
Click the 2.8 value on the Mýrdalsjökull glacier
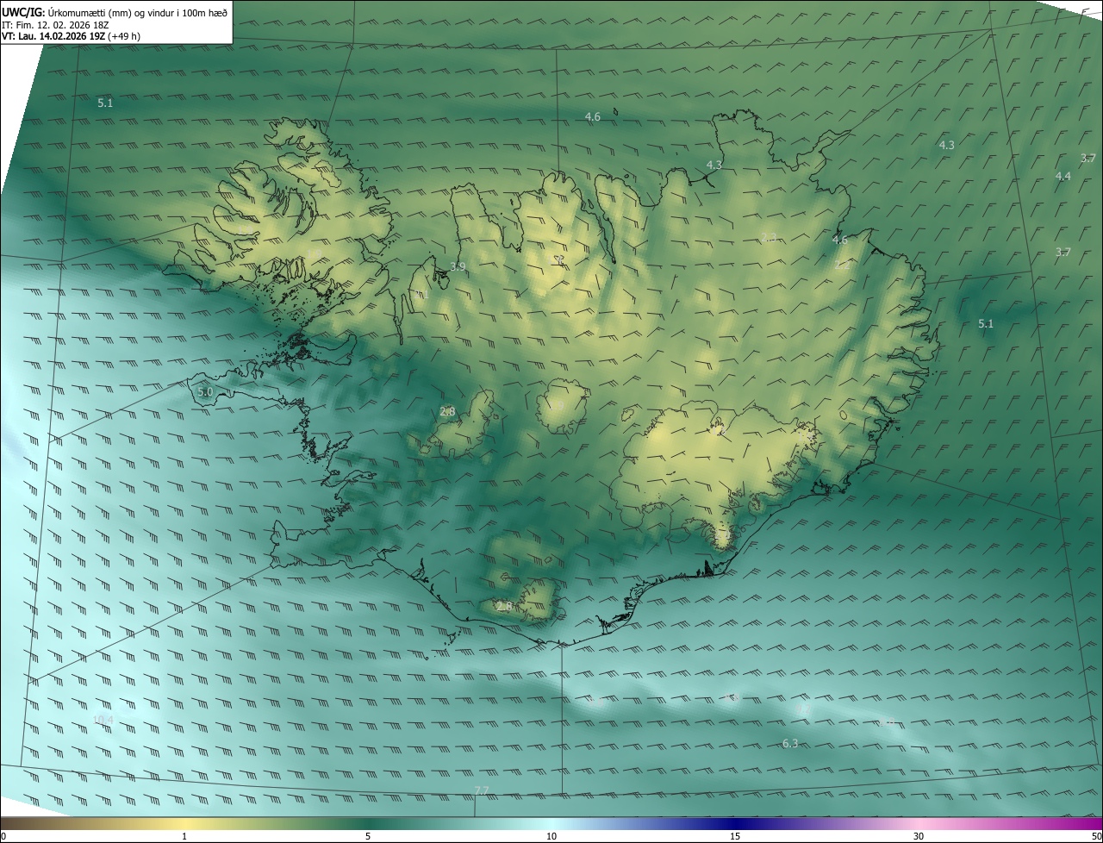(x=504, y=607)
